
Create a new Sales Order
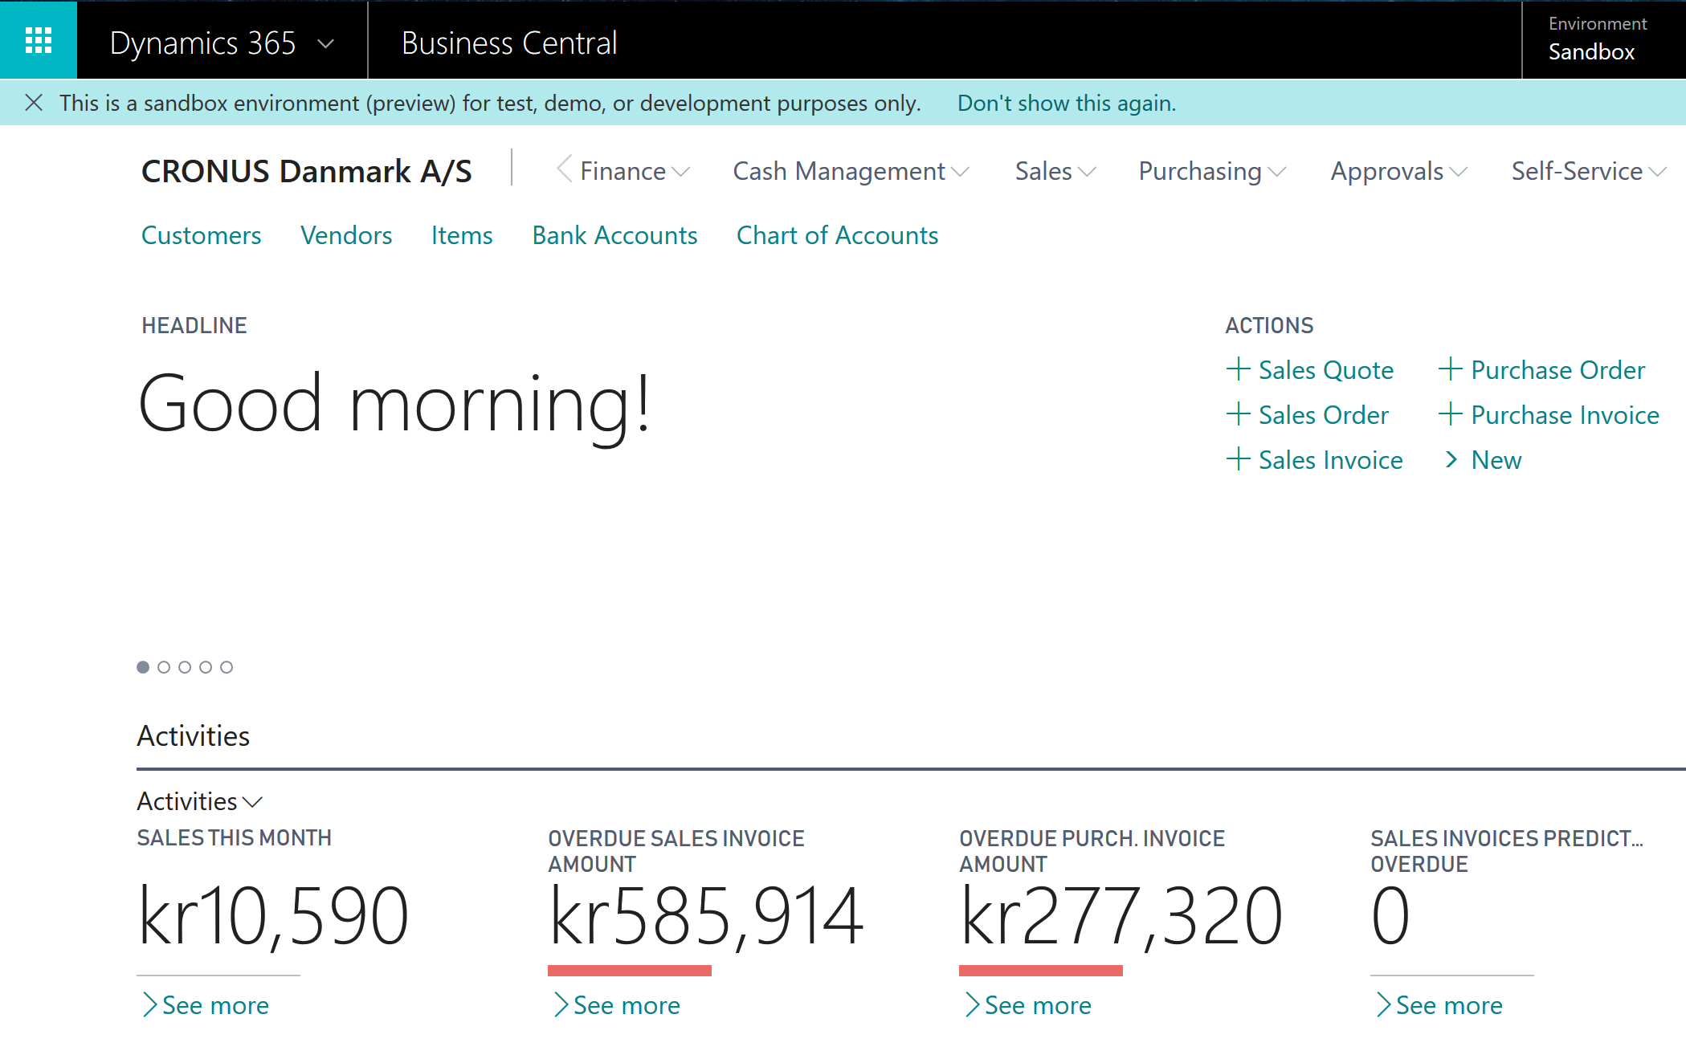[x=1308, y=415]
